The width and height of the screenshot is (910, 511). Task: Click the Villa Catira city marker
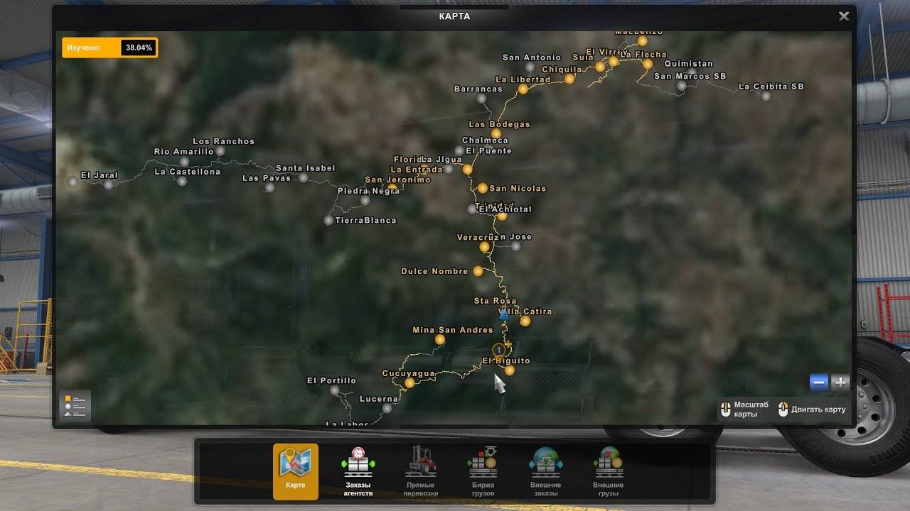pos(525,321)
